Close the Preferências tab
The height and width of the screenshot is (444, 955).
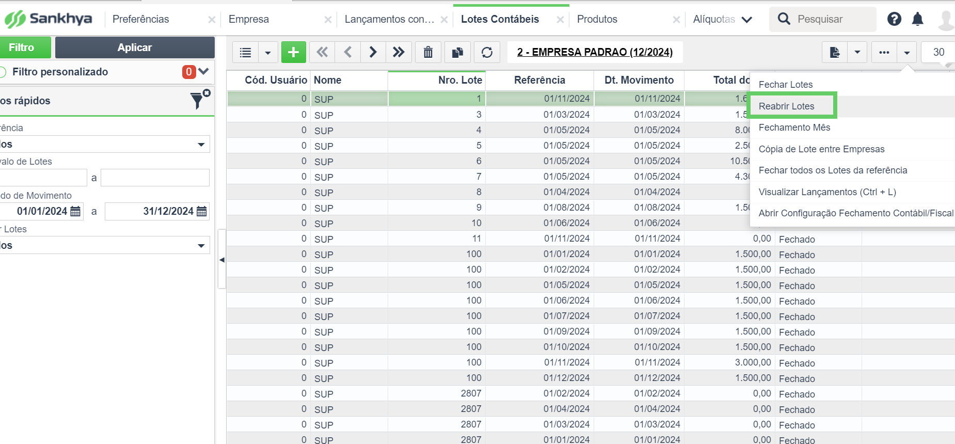click(x=212, y=20)
